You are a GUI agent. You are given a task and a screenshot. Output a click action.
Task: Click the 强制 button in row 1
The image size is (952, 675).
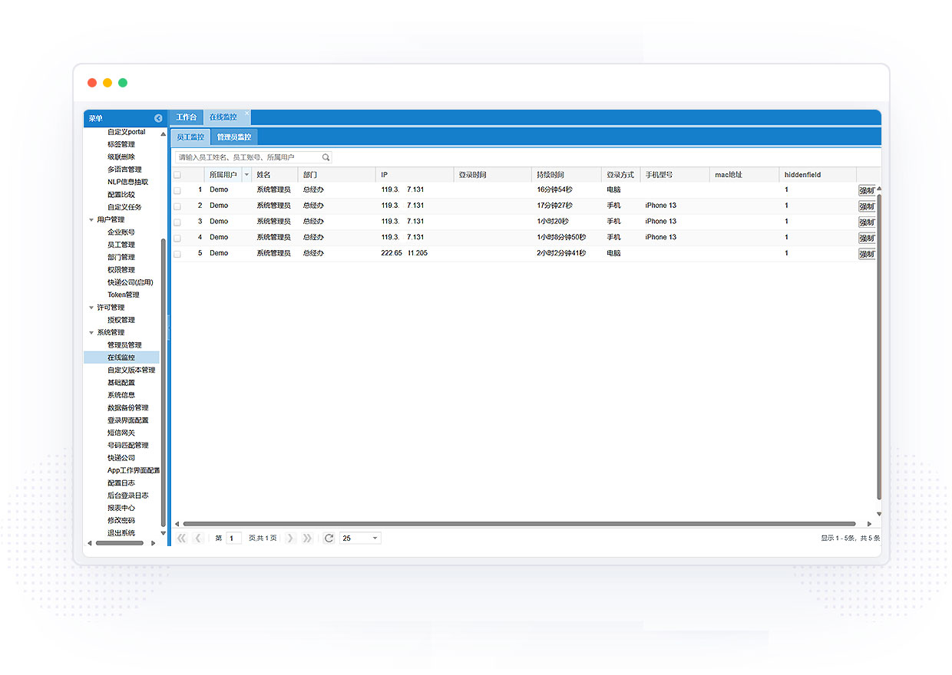click(x=867, y=191)
